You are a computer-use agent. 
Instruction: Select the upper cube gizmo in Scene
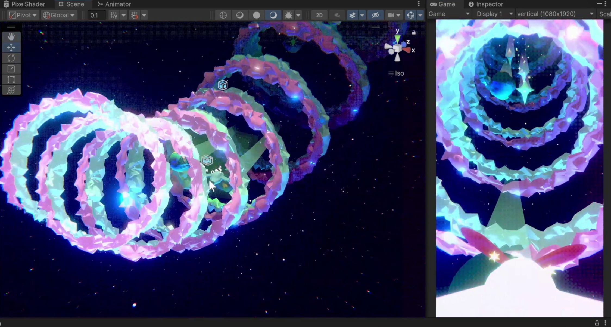point(223,85)
